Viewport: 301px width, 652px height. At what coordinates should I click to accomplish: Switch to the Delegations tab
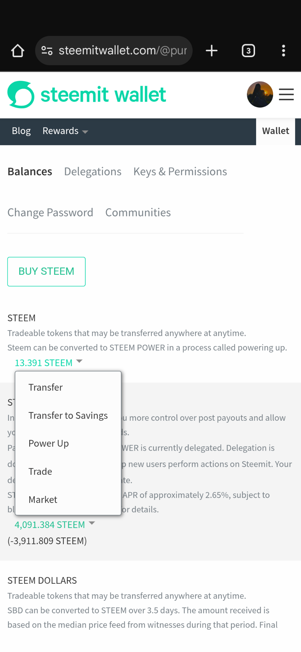coord(93,172)
